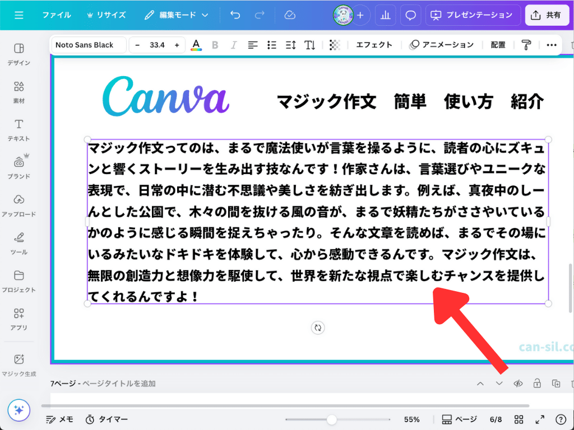This screenshot has height=430, width=574.
Task: Open the ファイル menu
Action: click(x=57, y=15)
